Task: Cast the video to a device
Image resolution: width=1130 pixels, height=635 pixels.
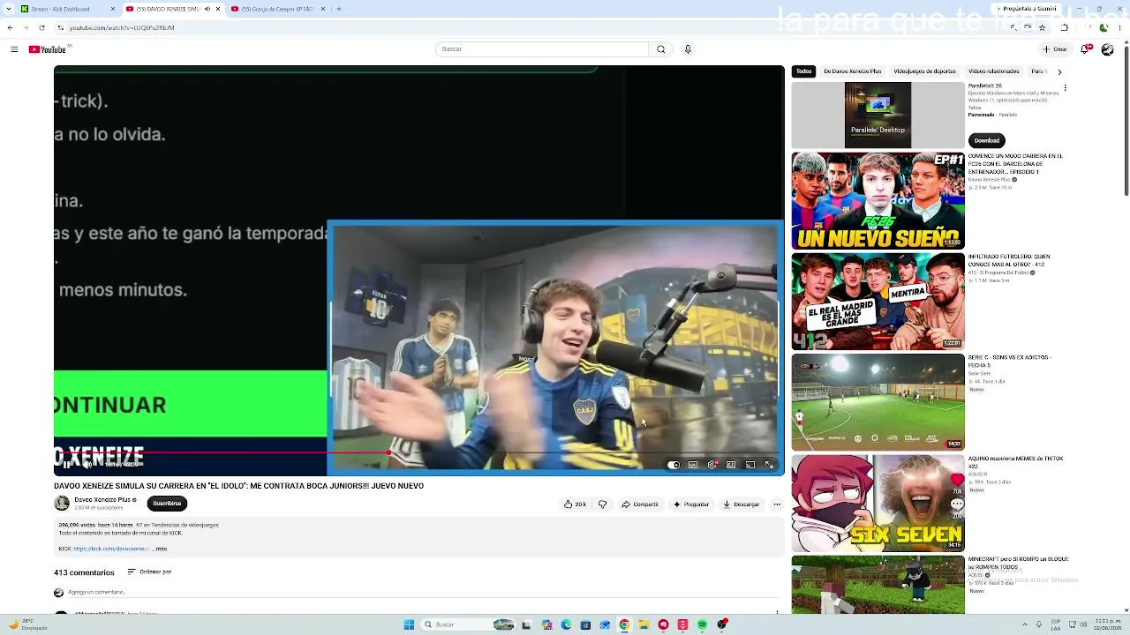Action: (750, 465)
